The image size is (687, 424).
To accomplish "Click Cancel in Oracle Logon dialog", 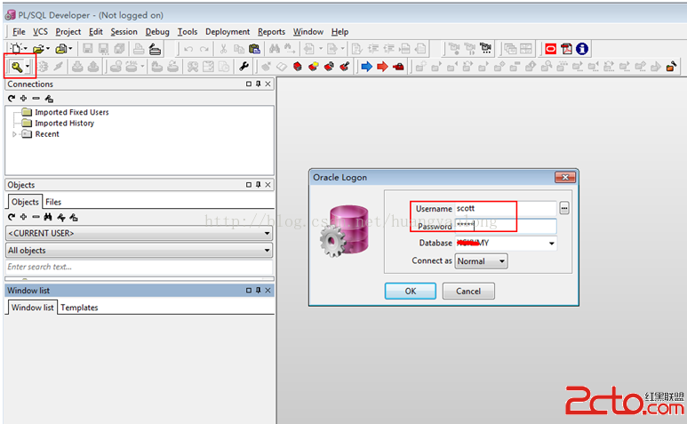I will pyautogui.click(x=468, y=291).
